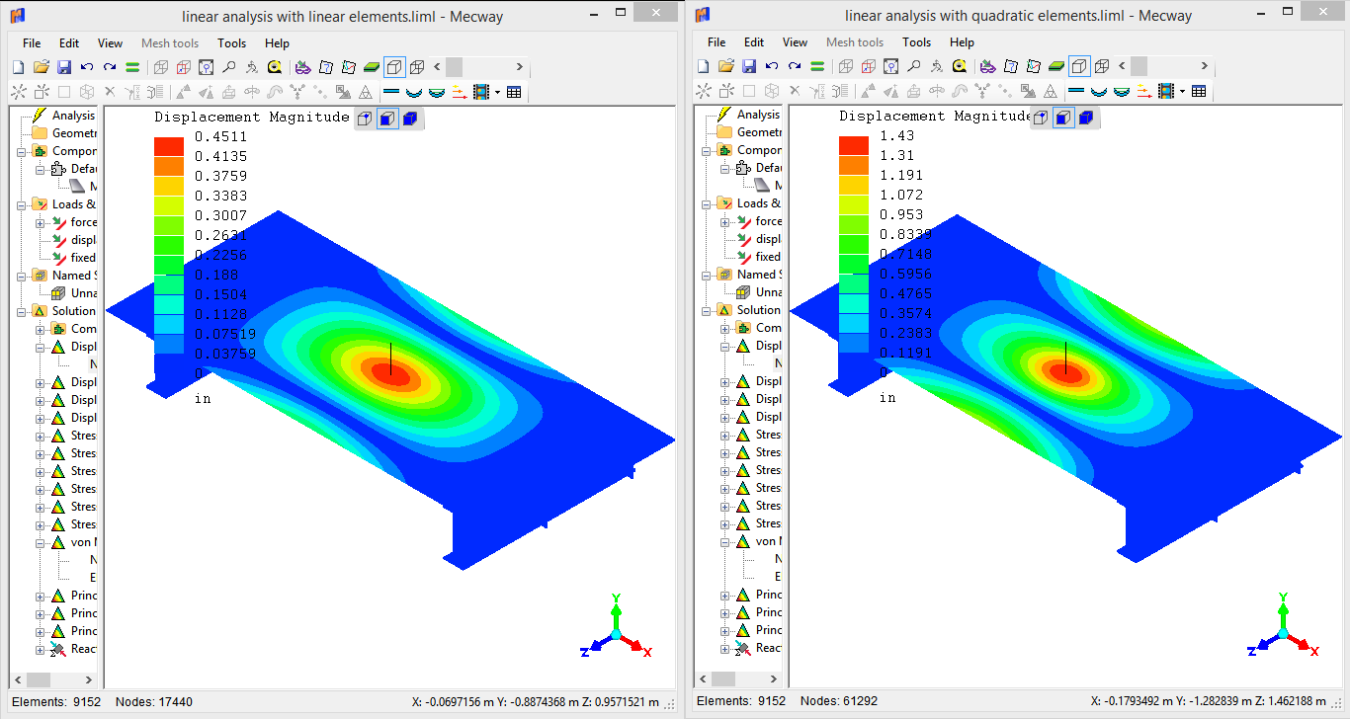Toggle Select faces mode in linear elements viewport
Image resolution: width=1350 pixels, height=719 pixels.
coord(387,119)
